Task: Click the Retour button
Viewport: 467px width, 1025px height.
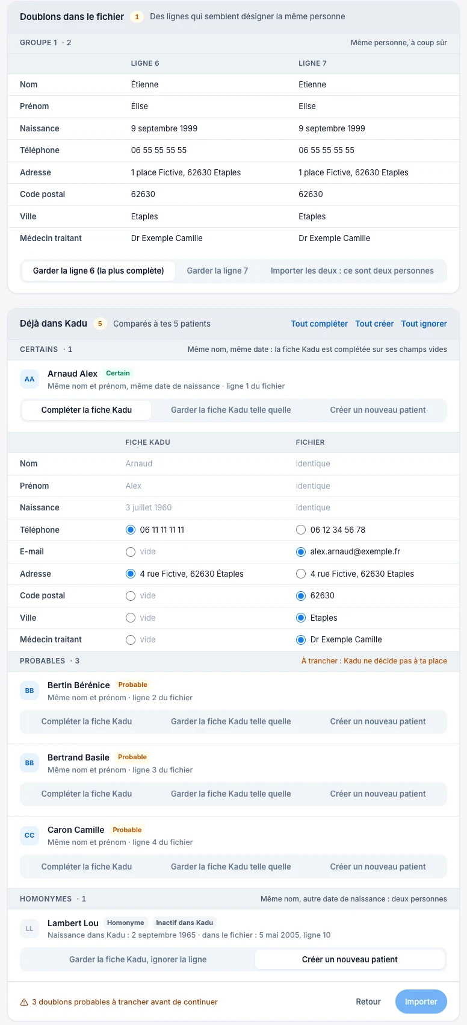Action: (368, 1001)
